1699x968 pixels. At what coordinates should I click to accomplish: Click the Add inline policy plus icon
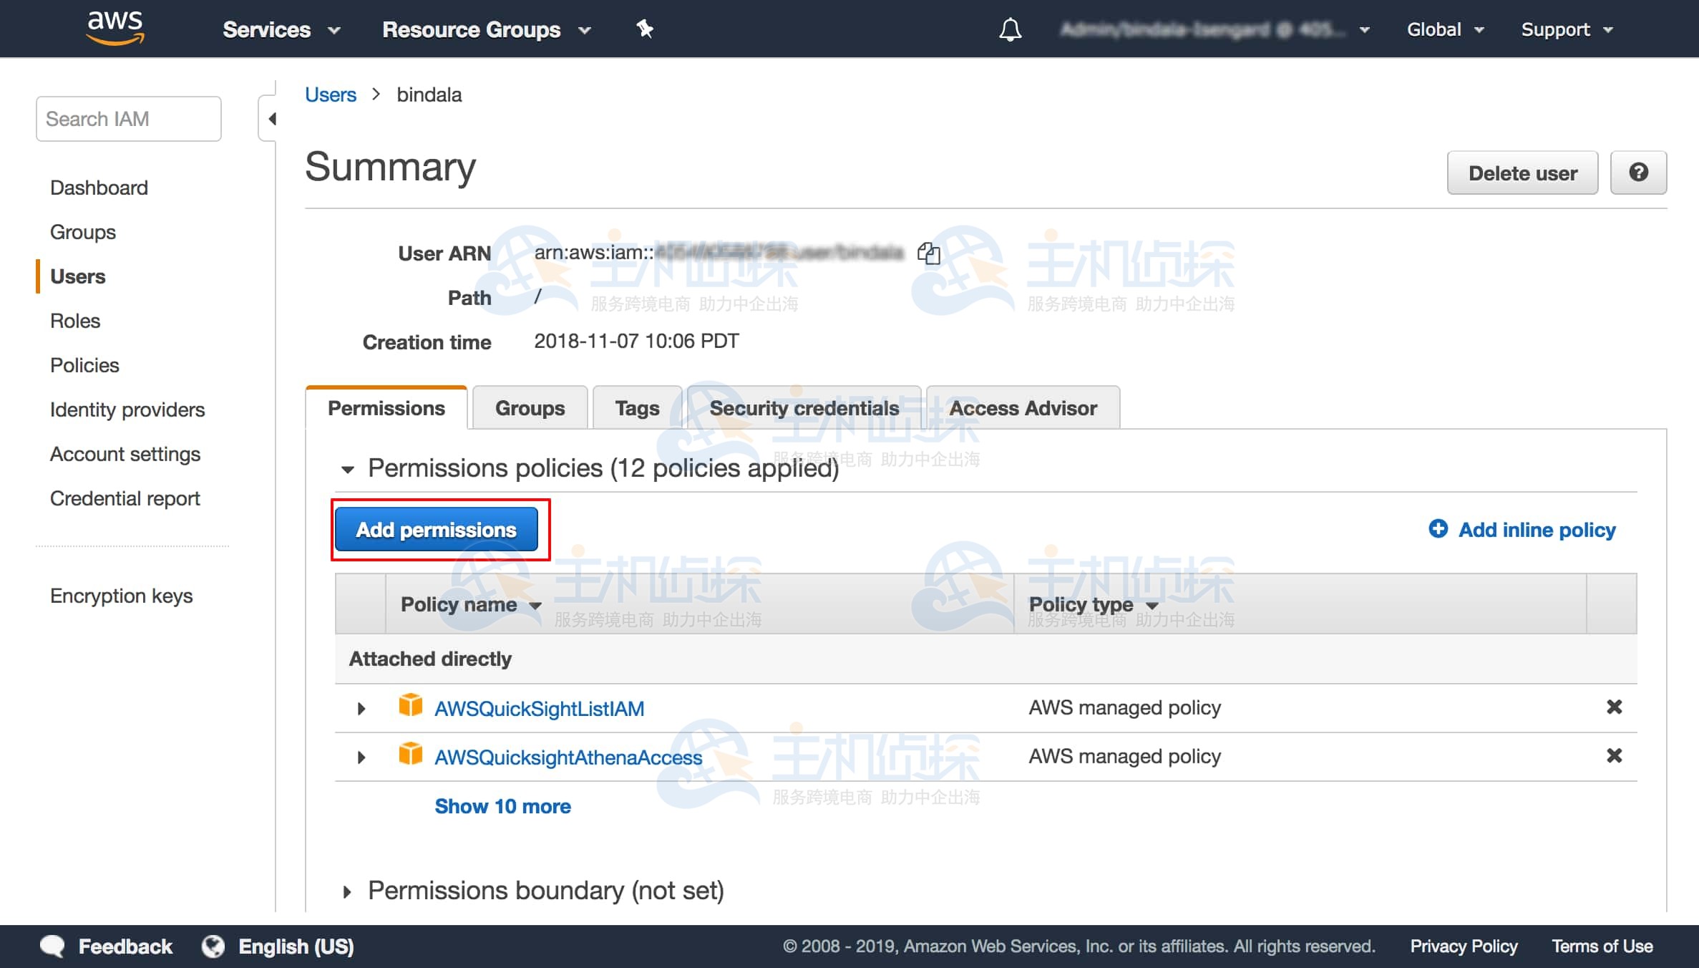point(1438,529)
